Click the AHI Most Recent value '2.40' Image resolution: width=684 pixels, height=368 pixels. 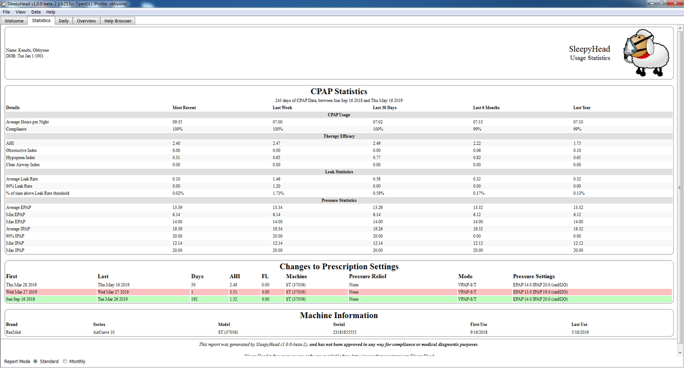click(x=176, y=143)
